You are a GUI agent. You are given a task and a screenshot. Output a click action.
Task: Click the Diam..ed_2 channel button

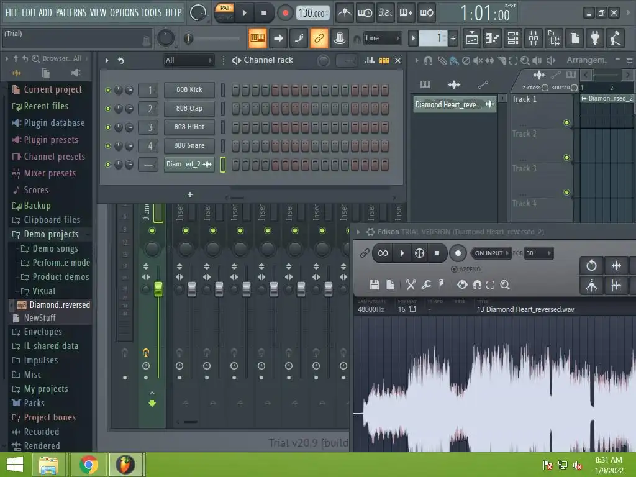189,164
